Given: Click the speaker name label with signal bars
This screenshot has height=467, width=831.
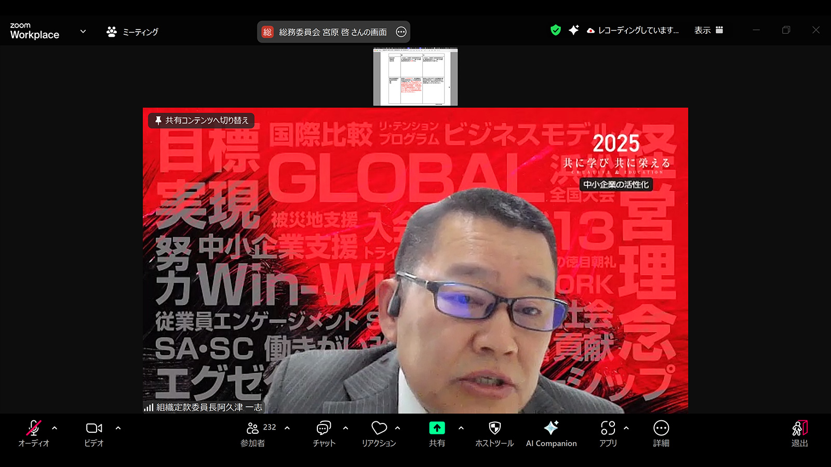Looking at the screenshot, I should pyautogui.click(x=204, y=407).
